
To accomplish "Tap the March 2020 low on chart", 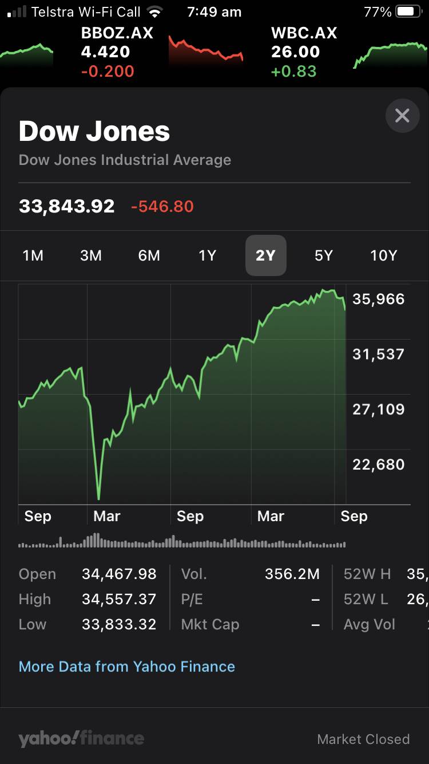I will pyautogui.click(x=99, y=497).
